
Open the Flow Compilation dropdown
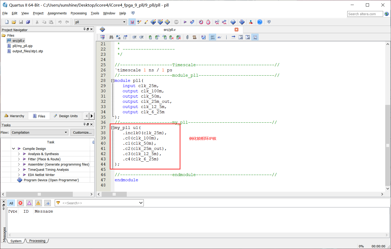40,132
